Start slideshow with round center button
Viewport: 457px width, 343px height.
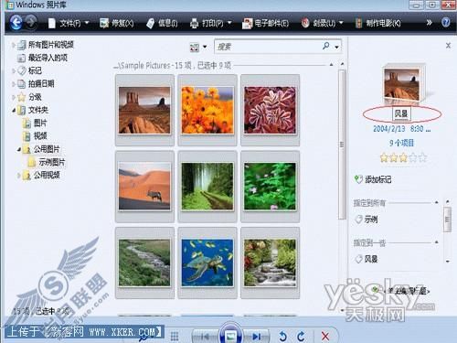(230, 335)
